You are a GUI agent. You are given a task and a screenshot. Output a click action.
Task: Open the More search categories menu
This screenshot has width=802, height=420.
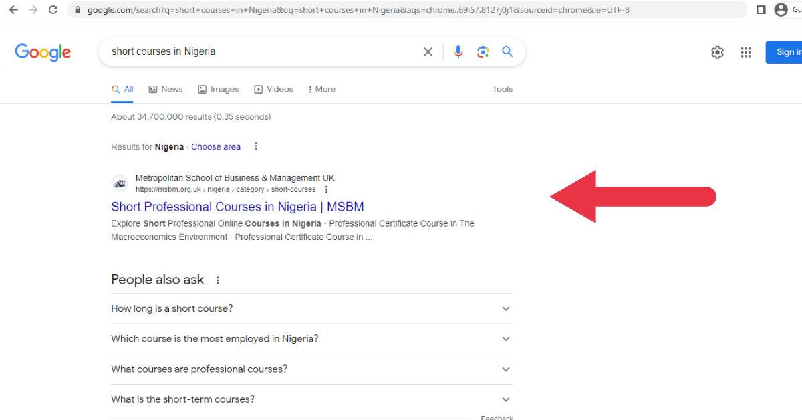pos(321,89)
